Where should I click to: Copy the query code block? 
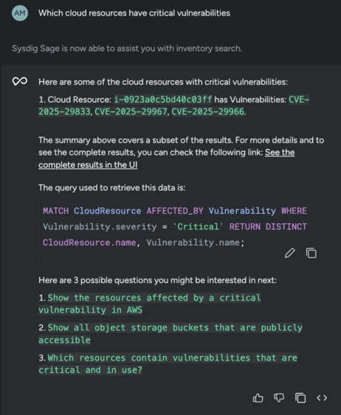[x=311, y=253]
